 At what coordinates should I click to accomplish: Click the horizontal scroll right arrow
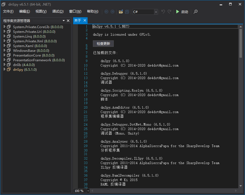click(236, 191)
